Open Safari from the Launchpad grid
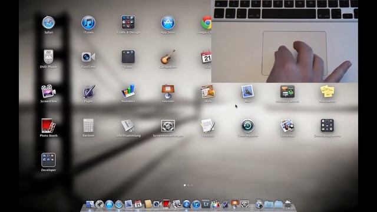377x212 pixels. point(48,23)
